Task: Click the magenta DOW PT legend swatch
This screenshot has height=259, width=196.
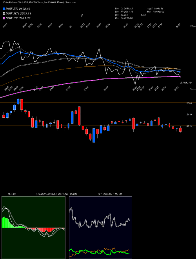Action: pos(4,18)
